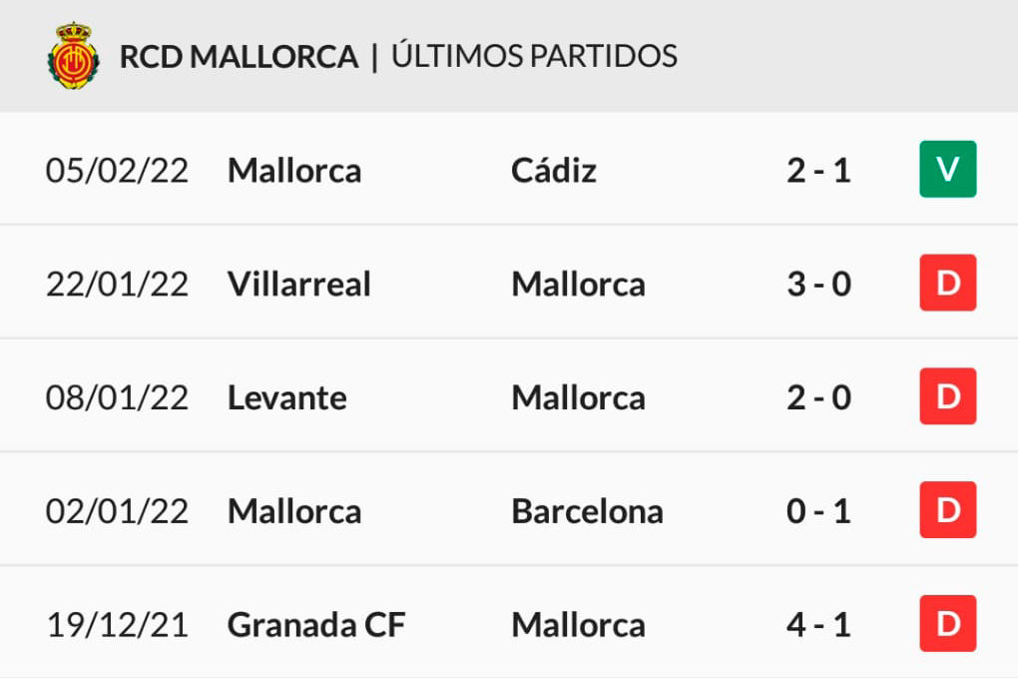This screenshot has width=1018, height=678.
Task: Select the ÚLTIMOS PARTIDOS heading
Action: 534,55
